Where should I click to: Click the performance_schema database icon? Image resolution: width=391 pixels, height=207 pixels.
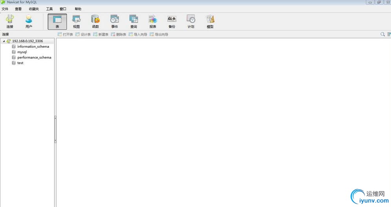(x=14, y=58)
